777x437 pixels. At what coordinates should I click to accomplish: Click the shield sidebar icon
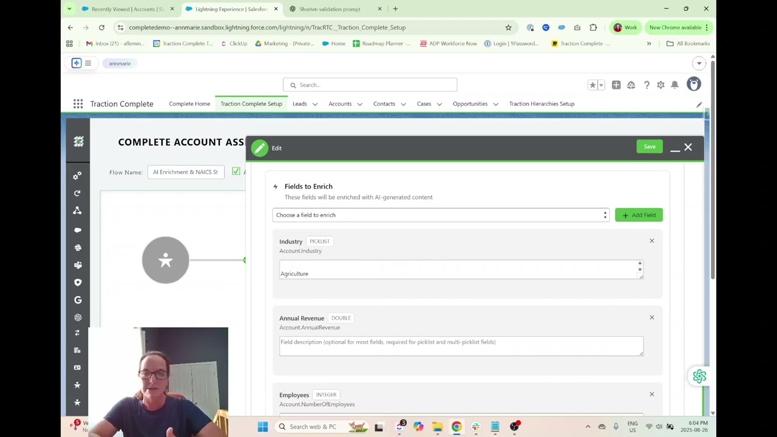point(77,282)
